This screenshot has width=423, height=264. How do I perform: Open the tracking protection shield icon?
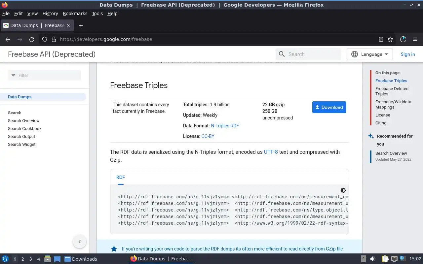click(x=45, y=39)
